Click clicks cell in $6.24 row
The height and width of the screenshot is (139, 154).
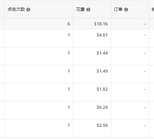pos(39,110)
